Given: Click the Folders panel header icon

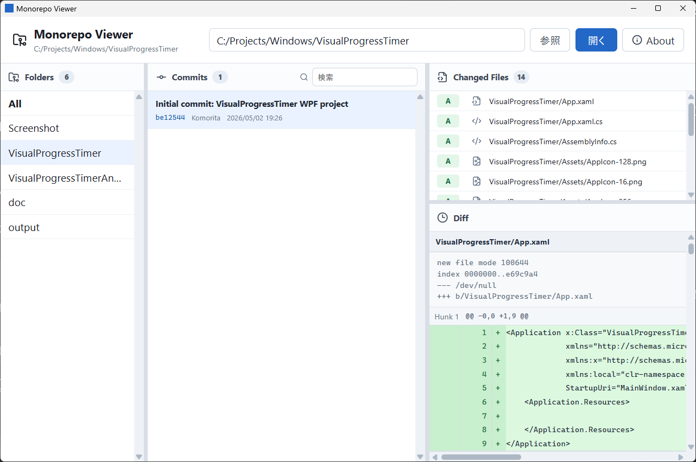Looking at the screenshot, I should click(14, 77).
